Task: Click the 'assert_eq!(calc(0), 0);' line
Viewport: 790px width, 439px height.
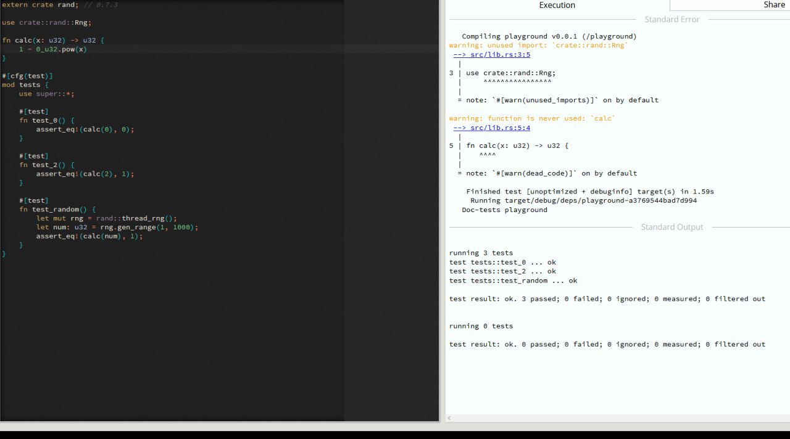Action: click(x=85, y=129)
